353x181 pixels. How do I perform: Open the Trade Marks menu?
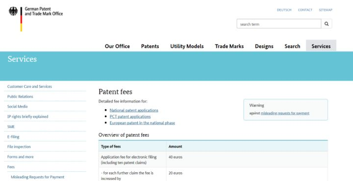pyautogui.click(x=229, y=46)
